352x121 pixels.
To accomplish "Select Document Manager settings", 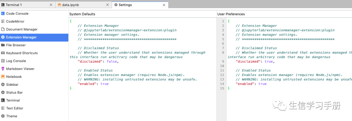I will point(34,29).
